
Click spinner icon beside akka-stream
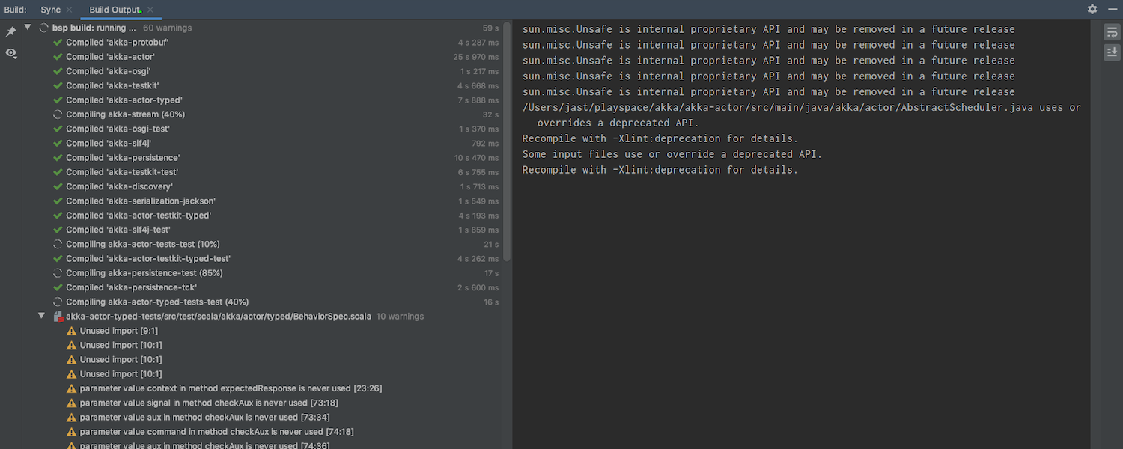coord(58,114)
